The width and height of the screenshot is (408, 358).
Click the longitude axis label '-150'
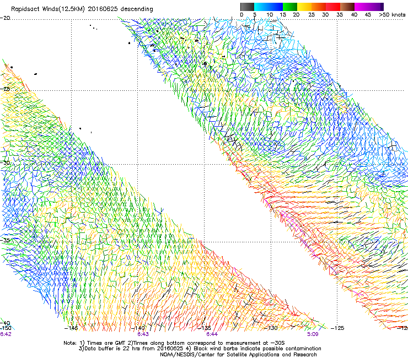(x=6, y=328)
